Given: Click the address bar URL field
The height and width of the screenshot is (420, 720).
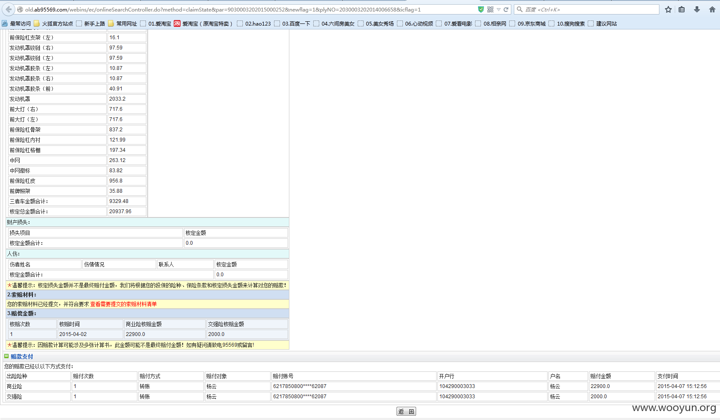Looking at the screenshot, I should (x=248, y=9).
